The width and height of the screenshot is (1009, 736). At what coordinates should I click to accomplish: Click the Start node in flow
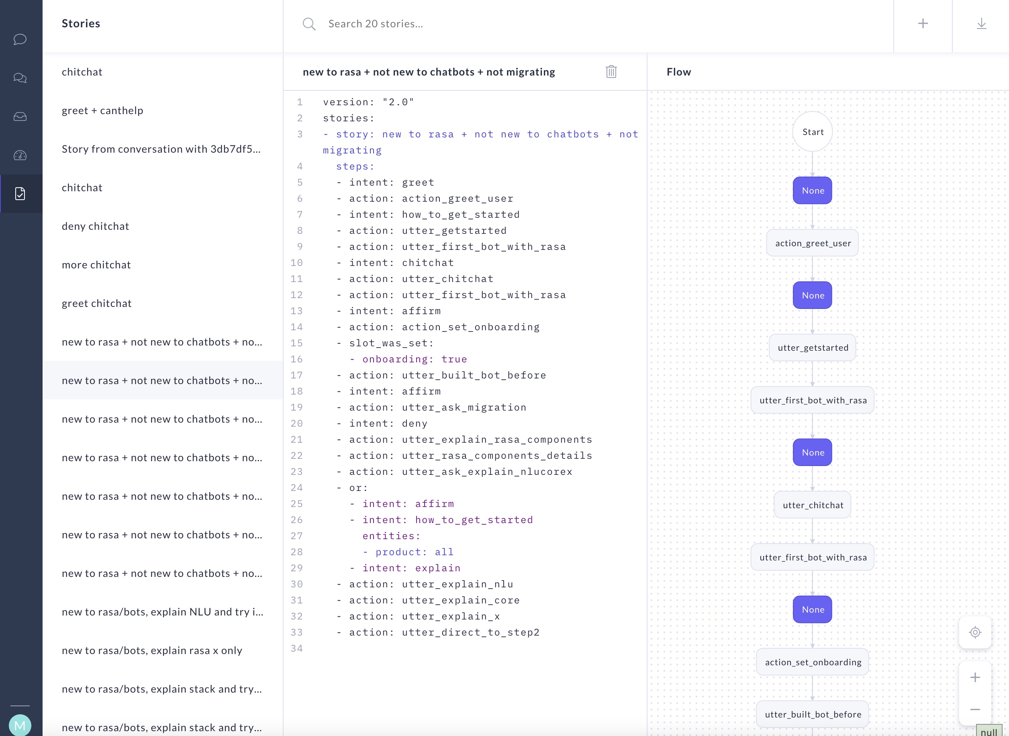click(x=812, y=132)
